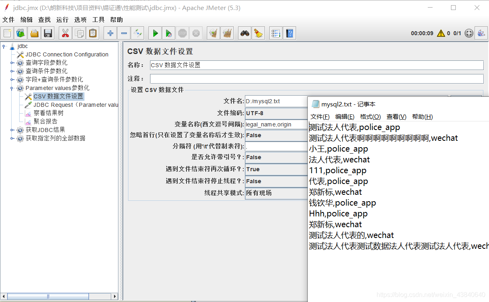Screen dimensions: 489x302
Task: Collapse the jdbc root tree node
Action: click(4, 46)
